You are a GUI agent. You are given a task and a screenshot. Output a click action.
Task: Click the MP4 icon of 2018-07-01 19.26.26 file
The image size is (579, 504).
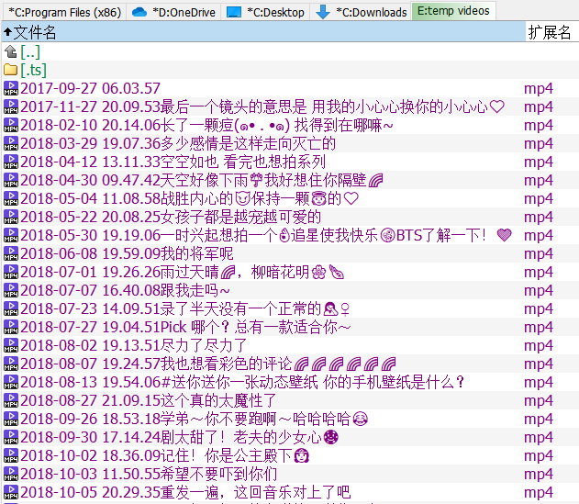[11, 273]
